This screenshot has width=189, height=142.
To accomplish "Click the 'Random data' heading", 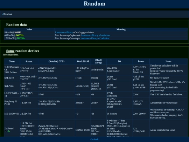I will click(16, 25).
